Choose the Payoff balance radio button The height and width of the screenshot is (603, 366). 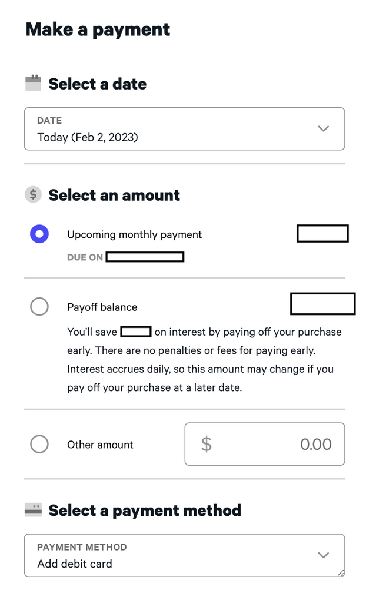point(39,306)
